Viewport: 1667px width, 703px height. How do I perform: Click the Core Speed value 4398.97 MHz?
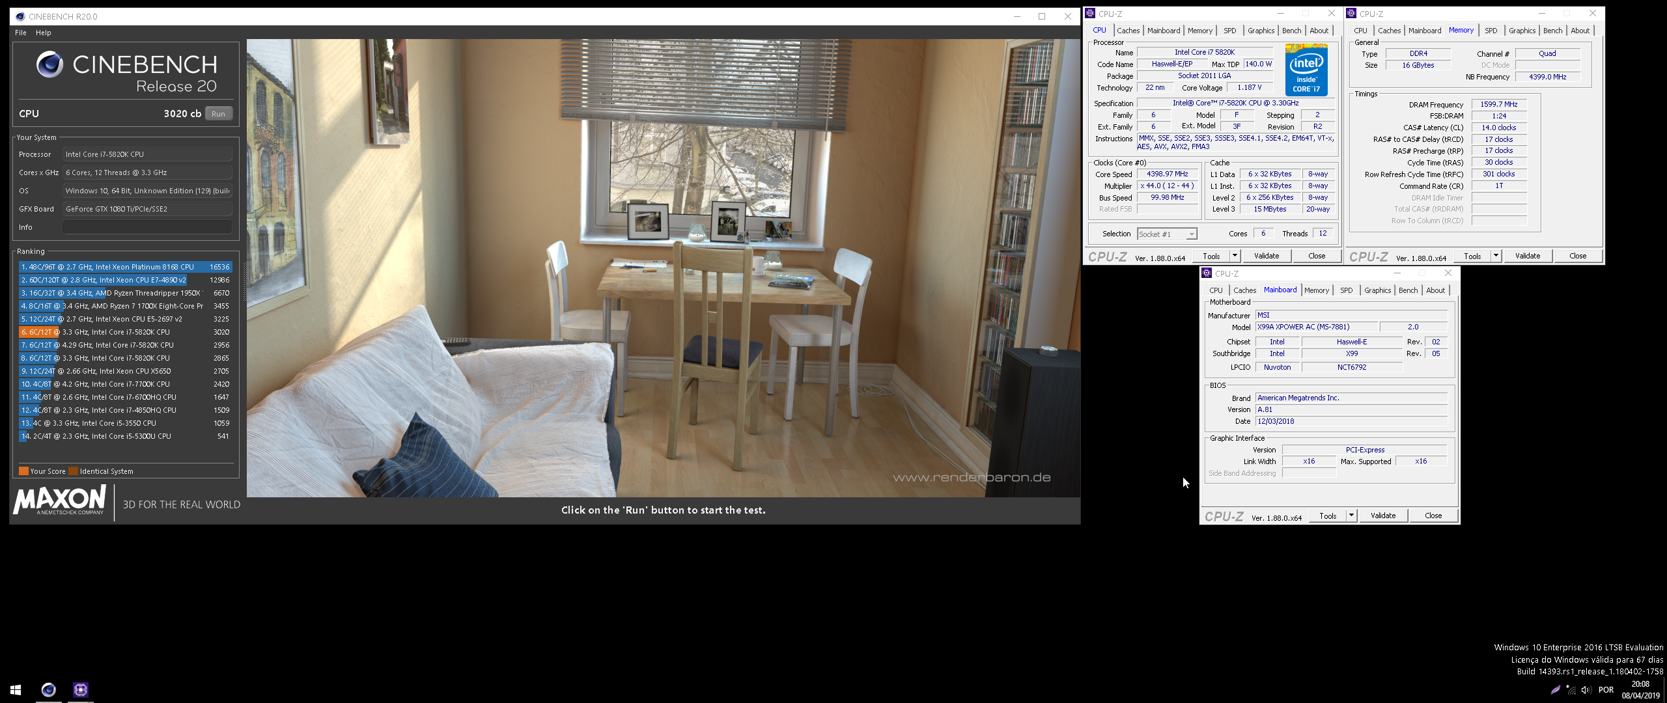tap(1168, 174)
